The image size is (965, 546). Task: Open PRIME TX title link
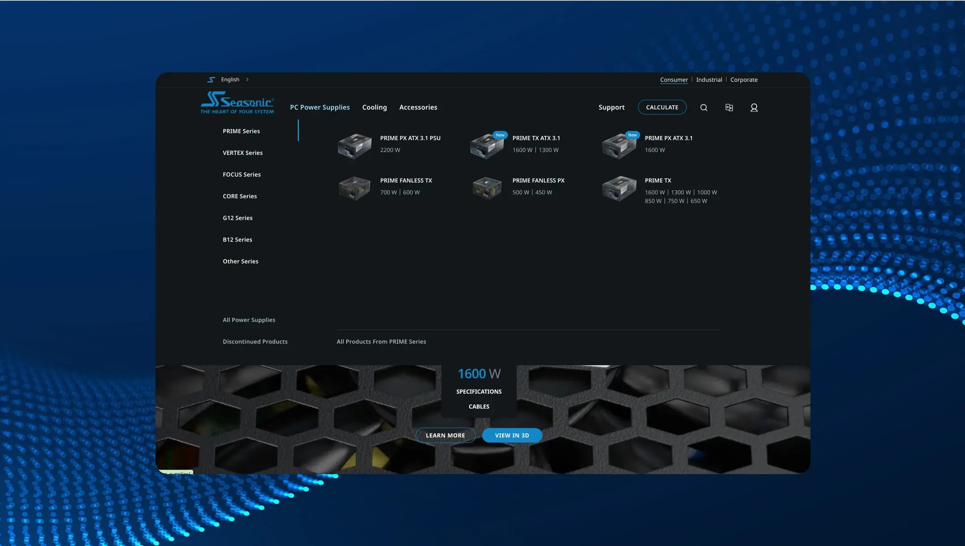(658, 180)
